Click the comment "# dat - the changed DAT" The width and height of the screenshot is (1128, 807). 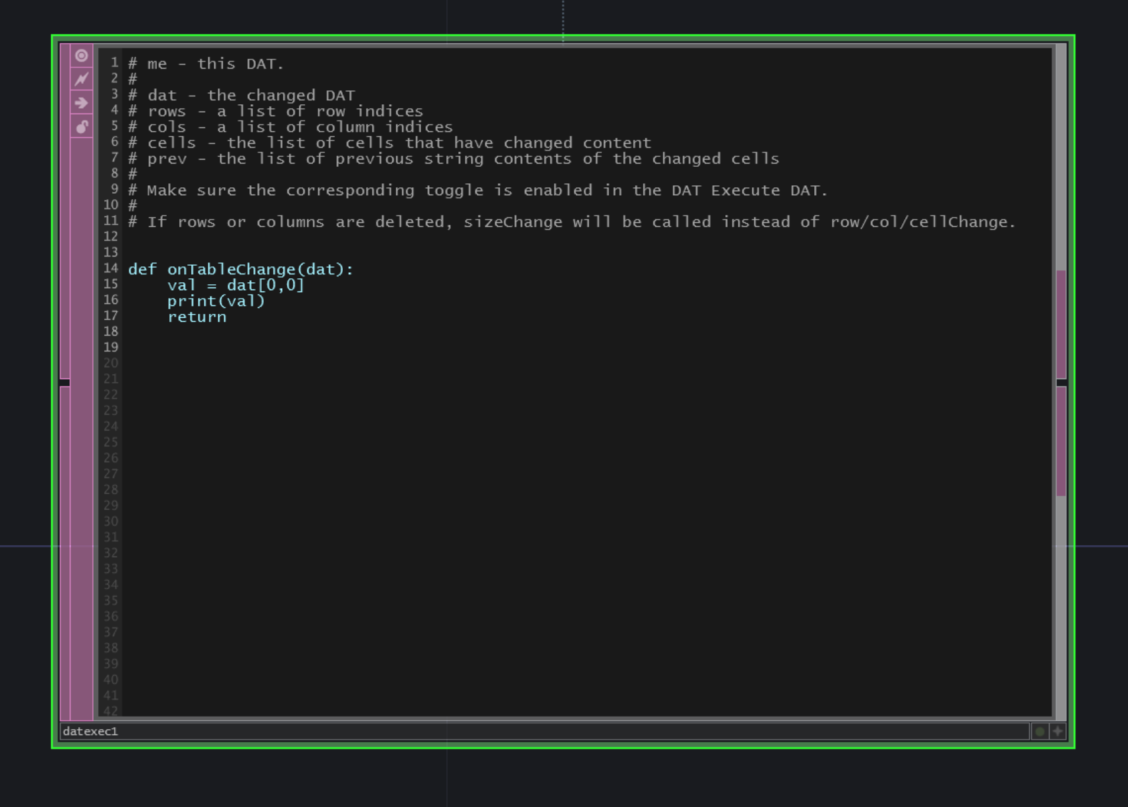[x=241, y=96]
